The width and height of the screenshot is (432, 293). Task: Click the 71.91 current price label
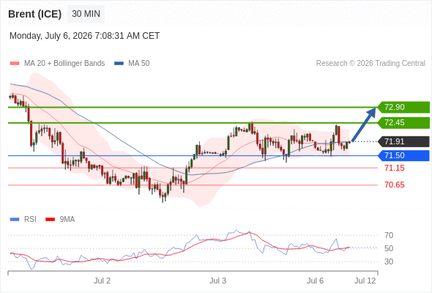pos(403,141)
